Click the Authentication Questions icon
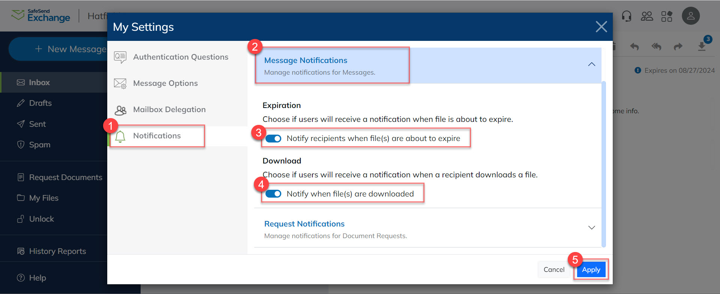This screenshot has height=294, width=720. point(120,57)
